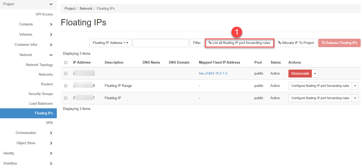Open the hle-u1804 10.0.1.5 link
This screenshot has width=362, height=168.
(213, 74)
